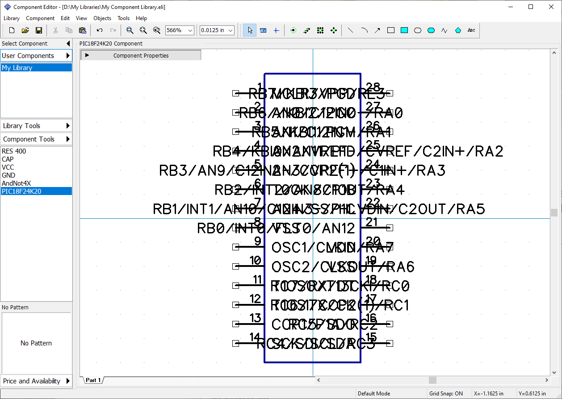Activate the measure ruler tool
Image resolution: width=562 pixels, height=399 pixels.
(x=263, y=30)
